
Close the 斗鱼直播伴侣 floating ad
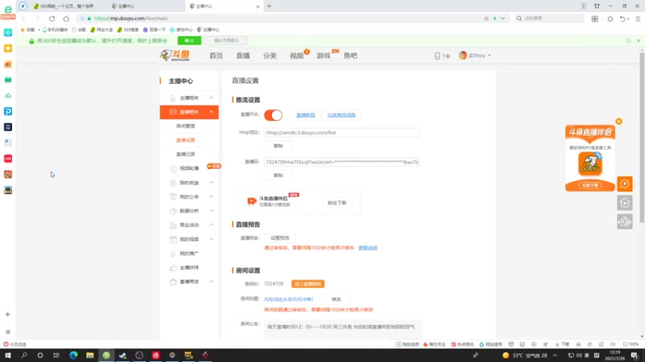coord(618,121)
